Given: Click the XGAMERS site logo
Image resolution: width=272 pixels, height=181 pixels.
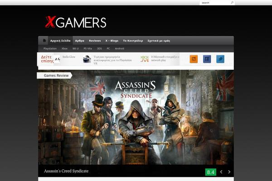Looking at the screenshot, I should (x=76, y=22).
